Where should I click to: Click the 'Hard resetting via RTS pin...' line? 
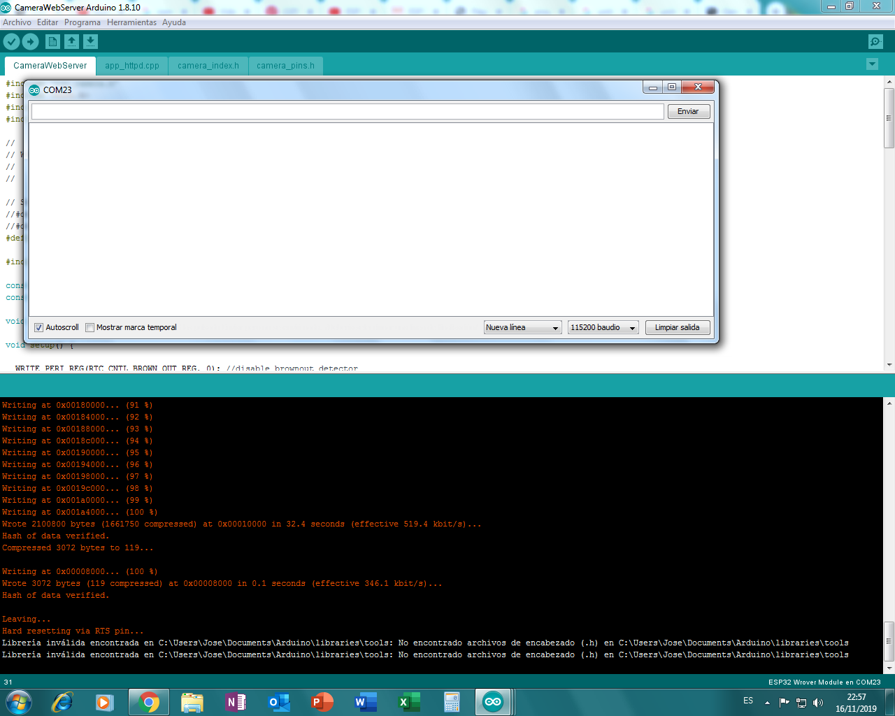[73, 631]
